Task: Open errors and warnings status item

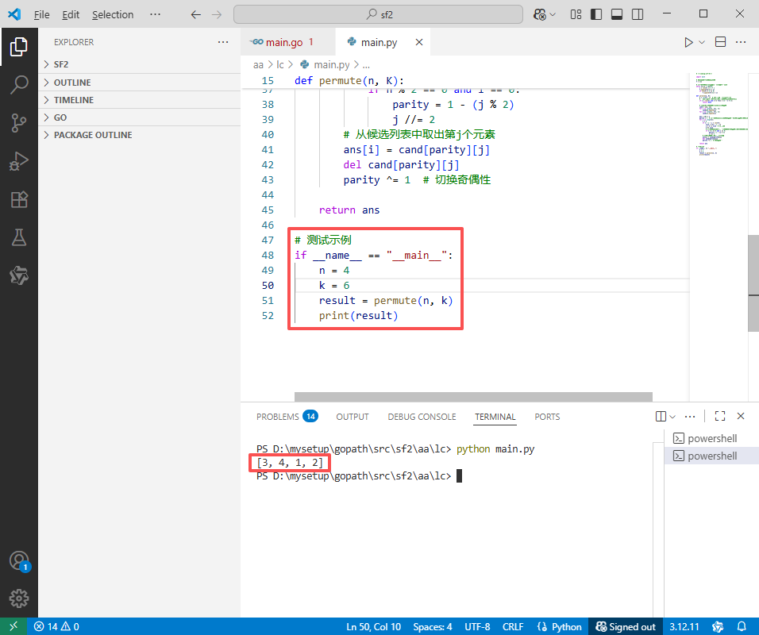Action: [x=56, y=627]
